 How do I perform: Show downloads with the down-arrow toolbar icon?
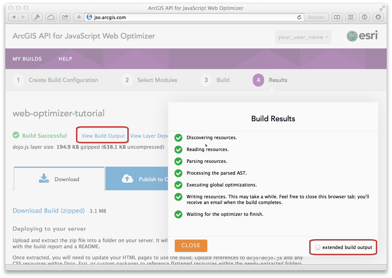pyautogui.click(x=378, y=17)
